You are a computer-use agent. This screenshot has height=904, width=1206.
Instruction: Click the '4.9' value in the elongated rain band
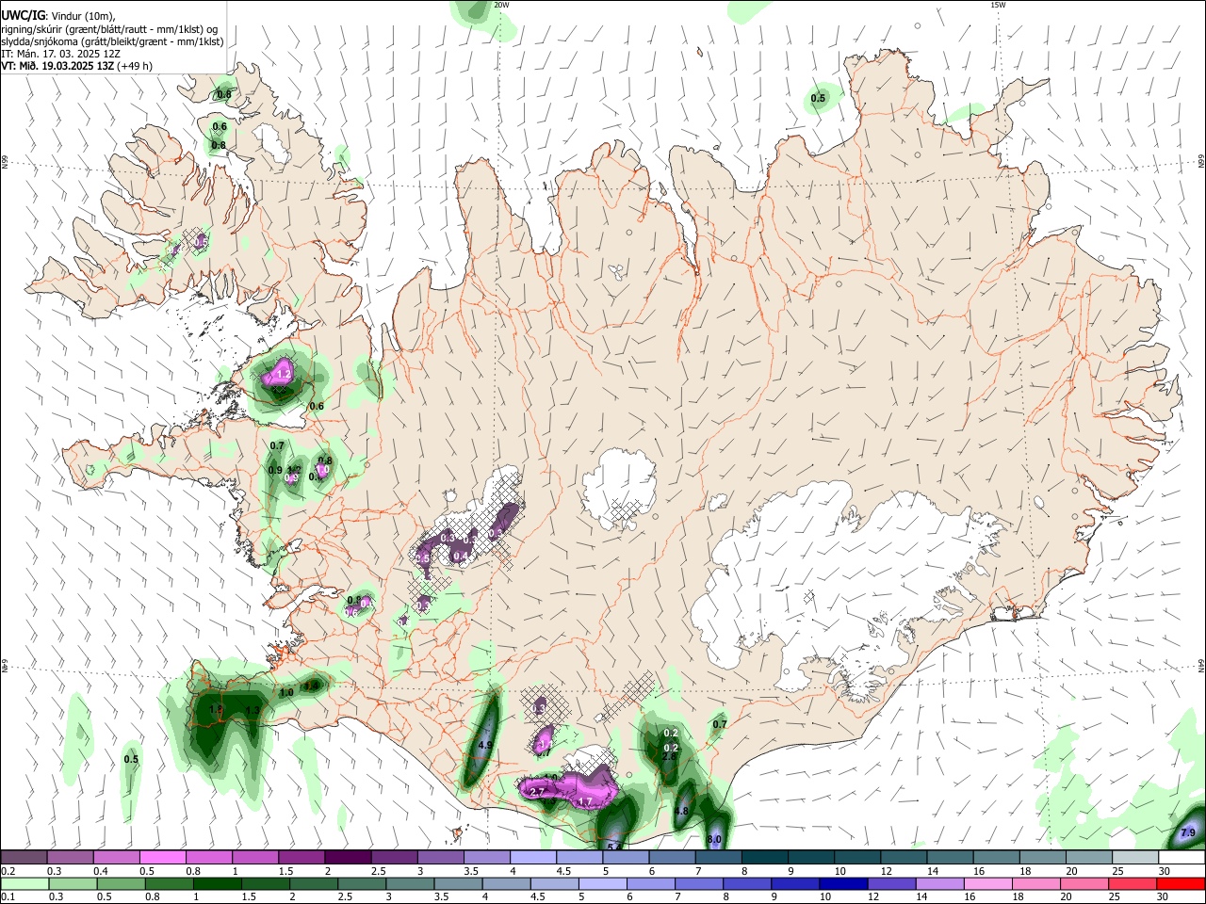tap(486, 745)
